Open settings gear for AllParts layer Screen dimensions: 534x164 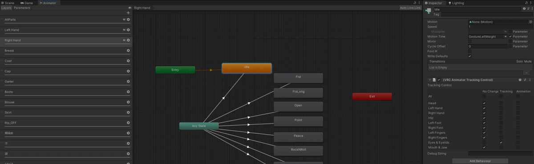coord(129,20)
